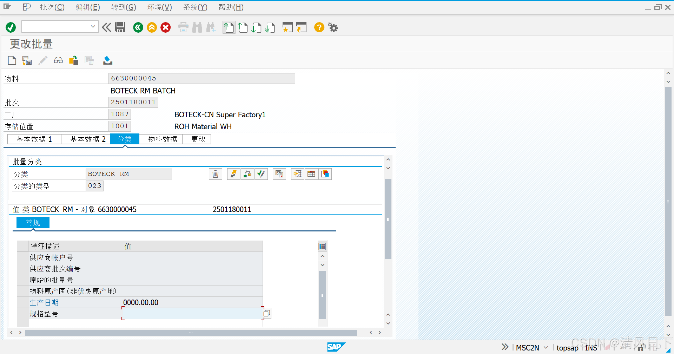Image resolution: width=674 pixels, height=354 pixels.
Task: Click the 批次 field 2501180011
Action: coord(133,102)
